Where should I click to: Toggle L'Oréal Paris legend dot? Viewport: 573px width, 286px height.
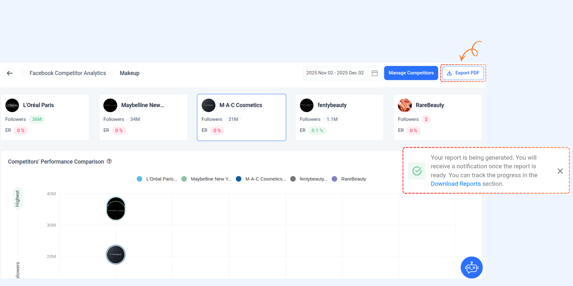pyautogui.click(x=140, y=179)
